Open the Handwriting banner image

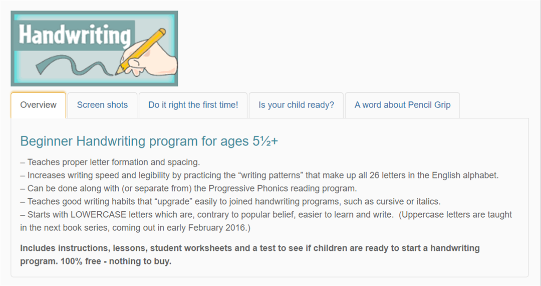coord(94,48)
